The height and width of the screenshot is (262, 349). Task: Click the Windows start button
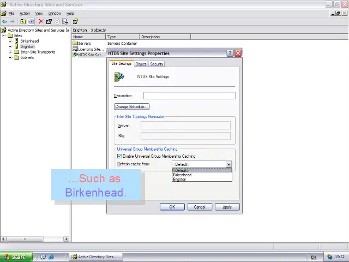[x=16, y=257]
